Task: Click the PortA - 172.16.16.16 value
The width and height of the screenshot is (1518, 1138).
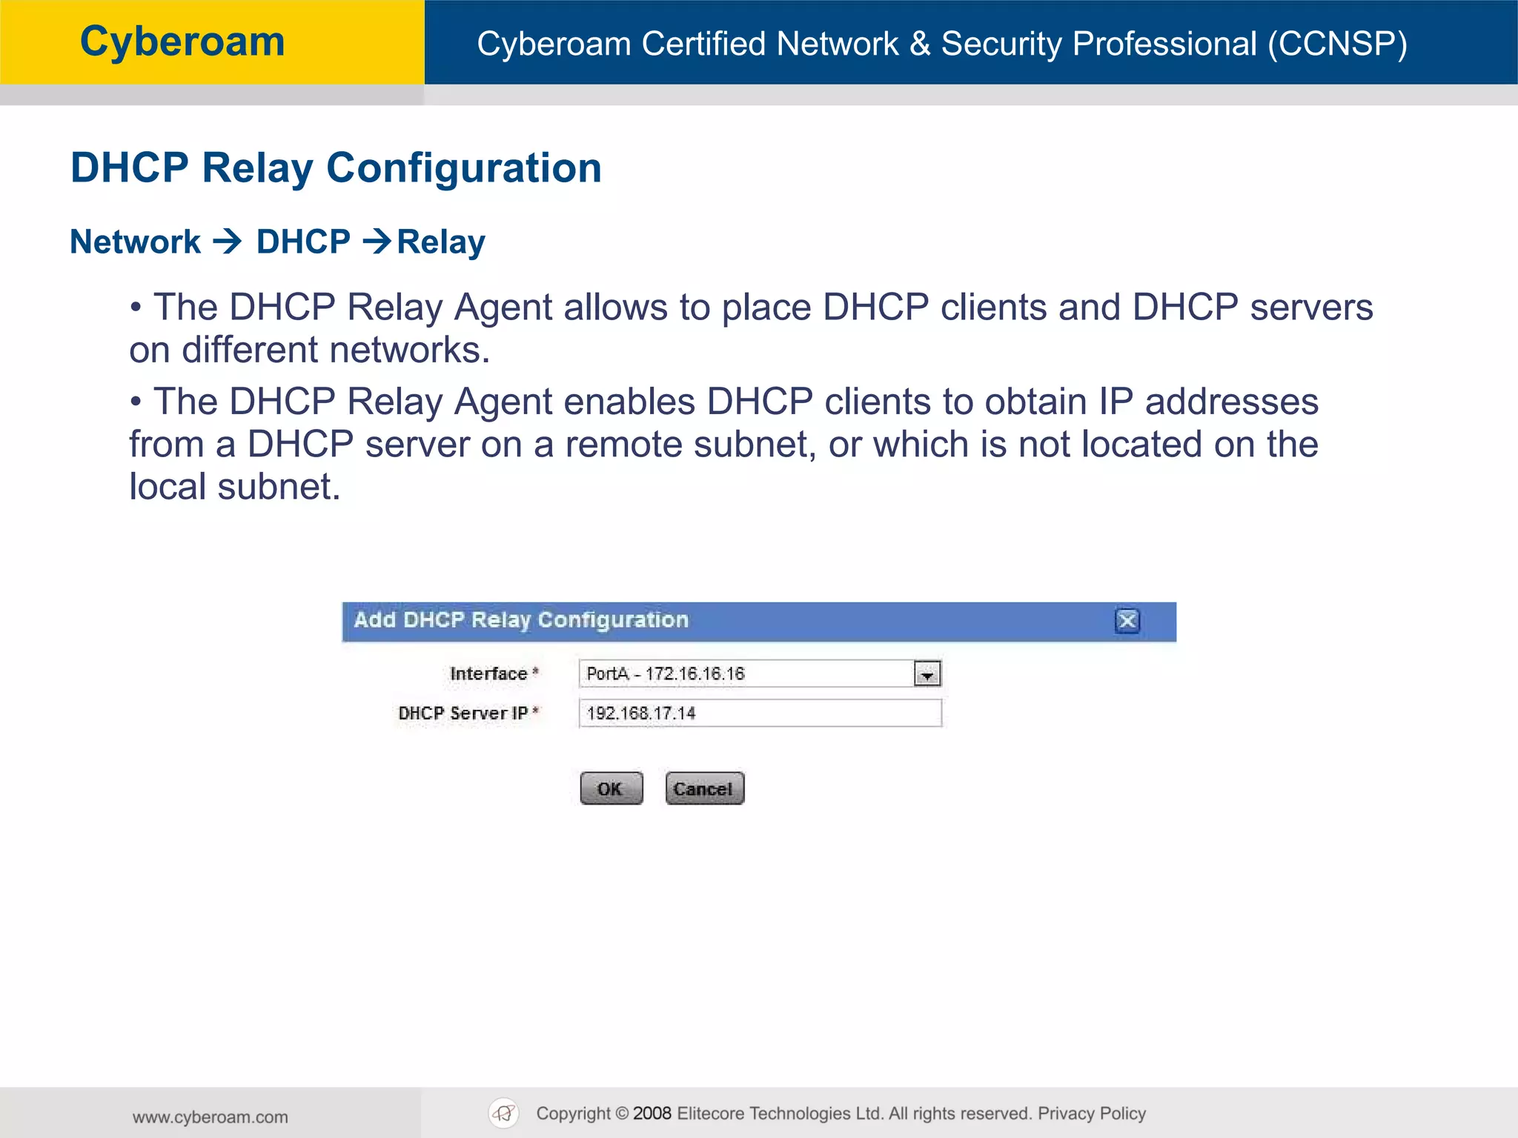Action: coord(665,673)
